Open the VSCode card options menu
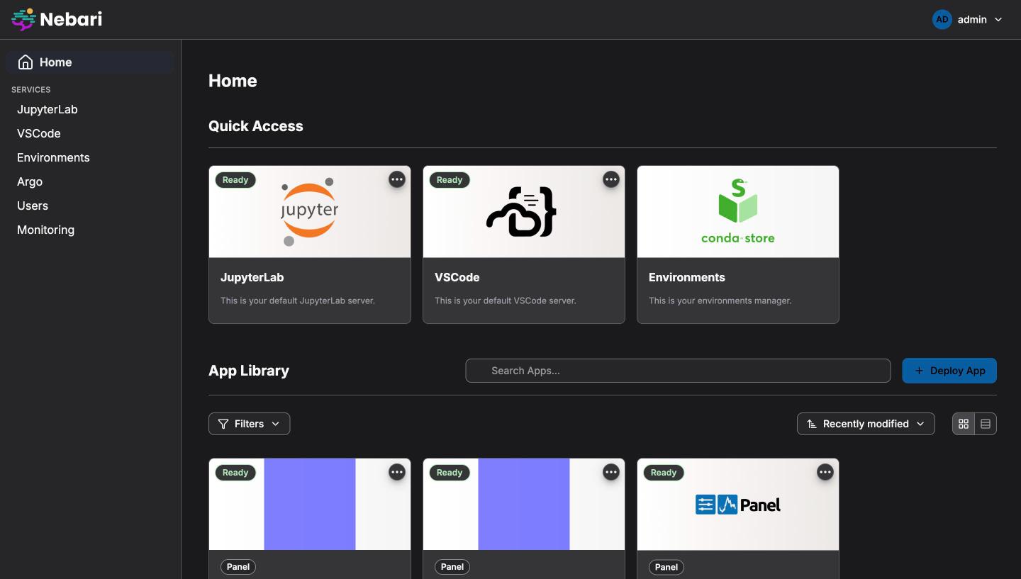Viewport: 1021px width, 579px height. 611,180
